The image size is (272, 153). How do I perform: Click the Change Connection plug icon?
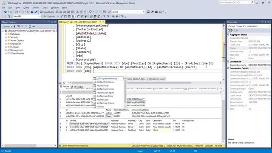click(9, 16)
